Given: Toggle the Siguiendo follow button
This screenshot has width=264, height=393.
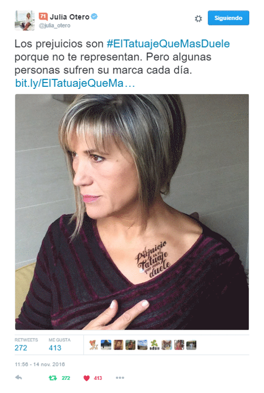Looking at the screenshot, I should [228, 18].
